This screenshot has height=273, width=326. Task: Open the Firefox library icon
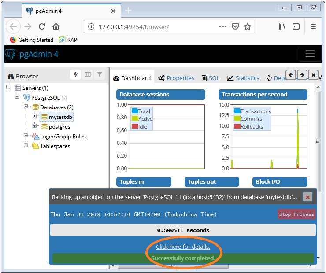[282, 26]
